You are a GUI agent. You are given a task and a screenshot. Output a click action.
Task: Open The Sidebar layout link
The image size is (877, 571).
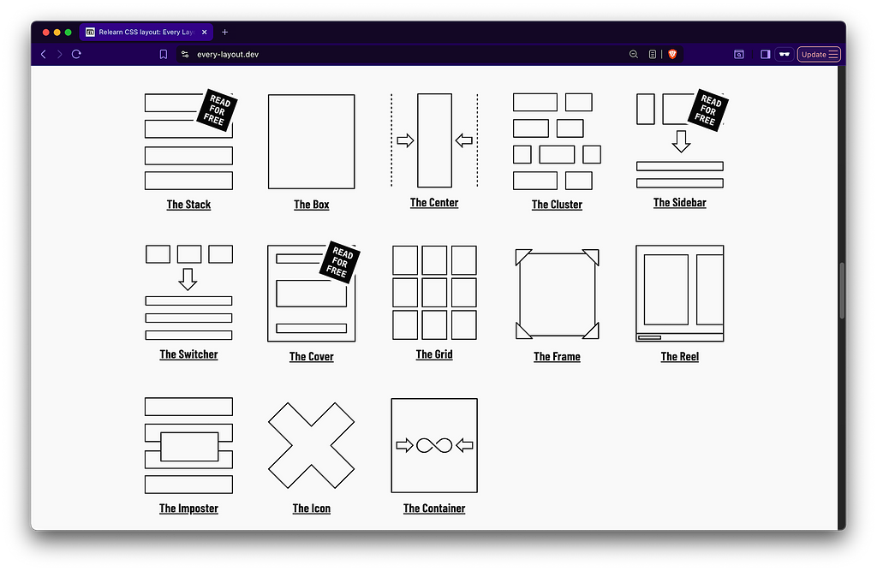point(679,203)
